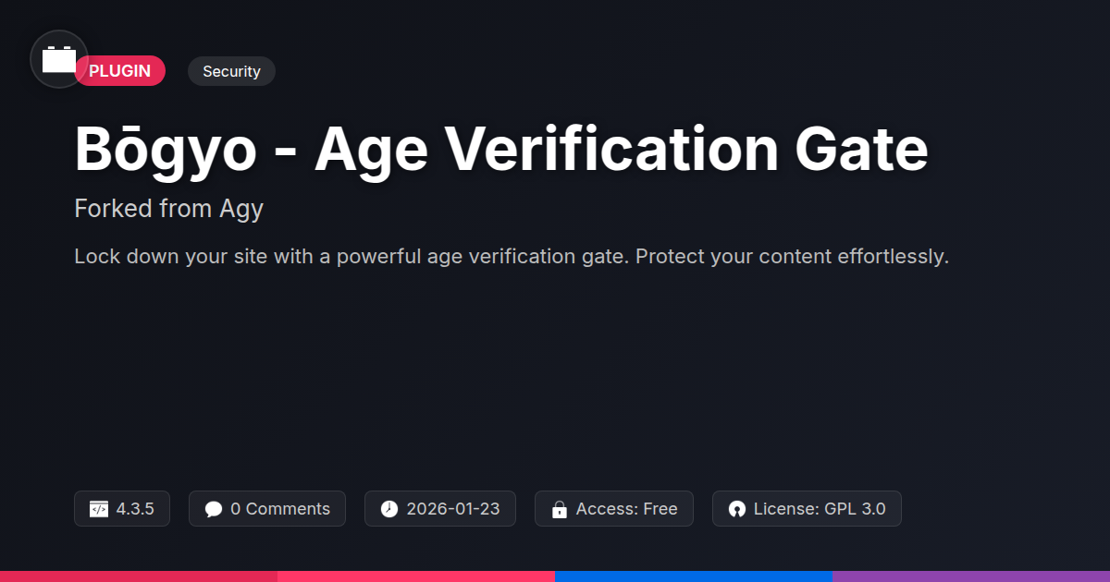Select the Access: Free label
This screenshot has height=582, width=1110.
626,509
